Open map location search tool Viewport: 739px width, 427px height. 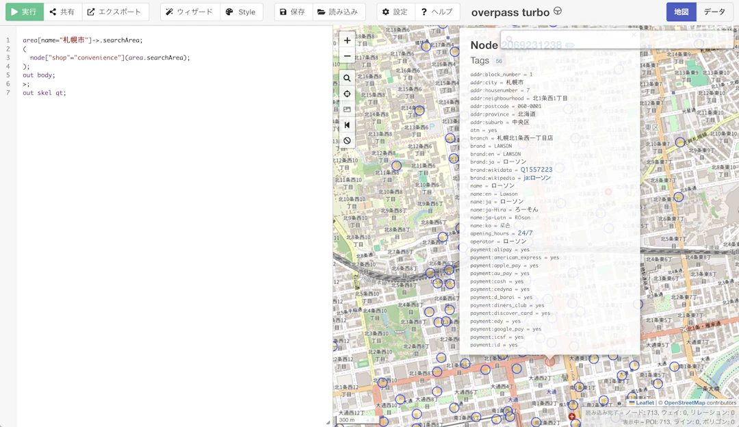(348, 78)
